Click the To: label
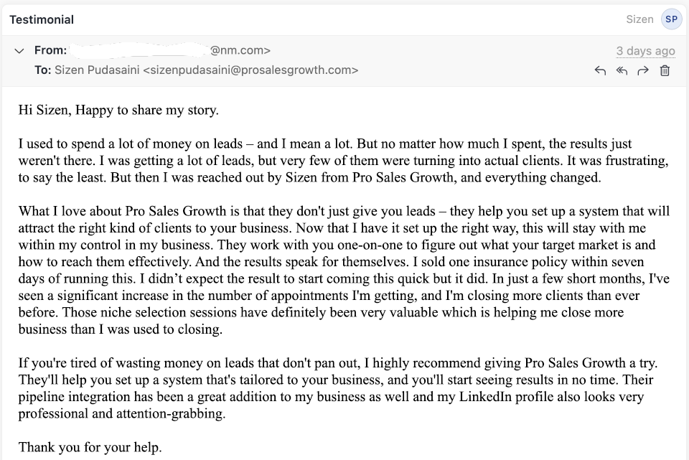The image size is (689, 460). 43,70
